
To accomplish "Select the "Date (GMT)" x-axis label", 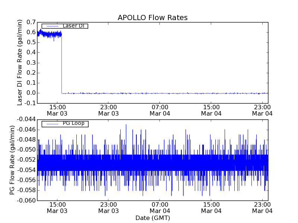I will (x=153, y=218).
